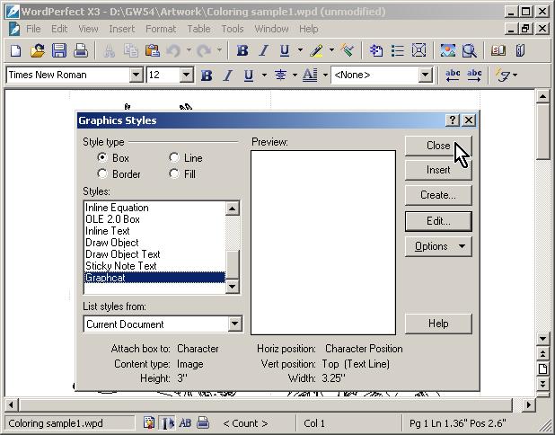Viewport: 555px width, 435px height.
Task: Click the Cut scissors icon
Action: point(109,50)
